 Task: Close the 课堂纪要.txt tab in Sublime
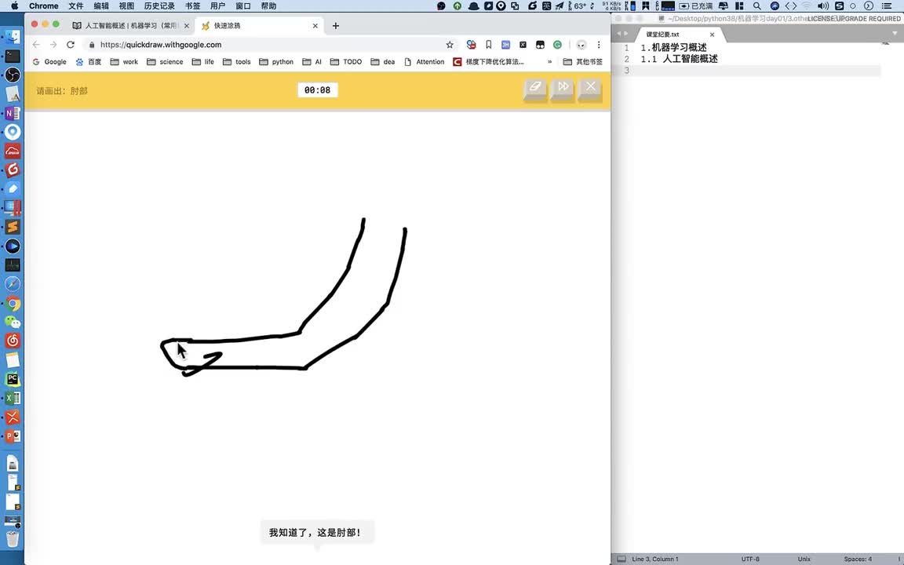(713, 35)
